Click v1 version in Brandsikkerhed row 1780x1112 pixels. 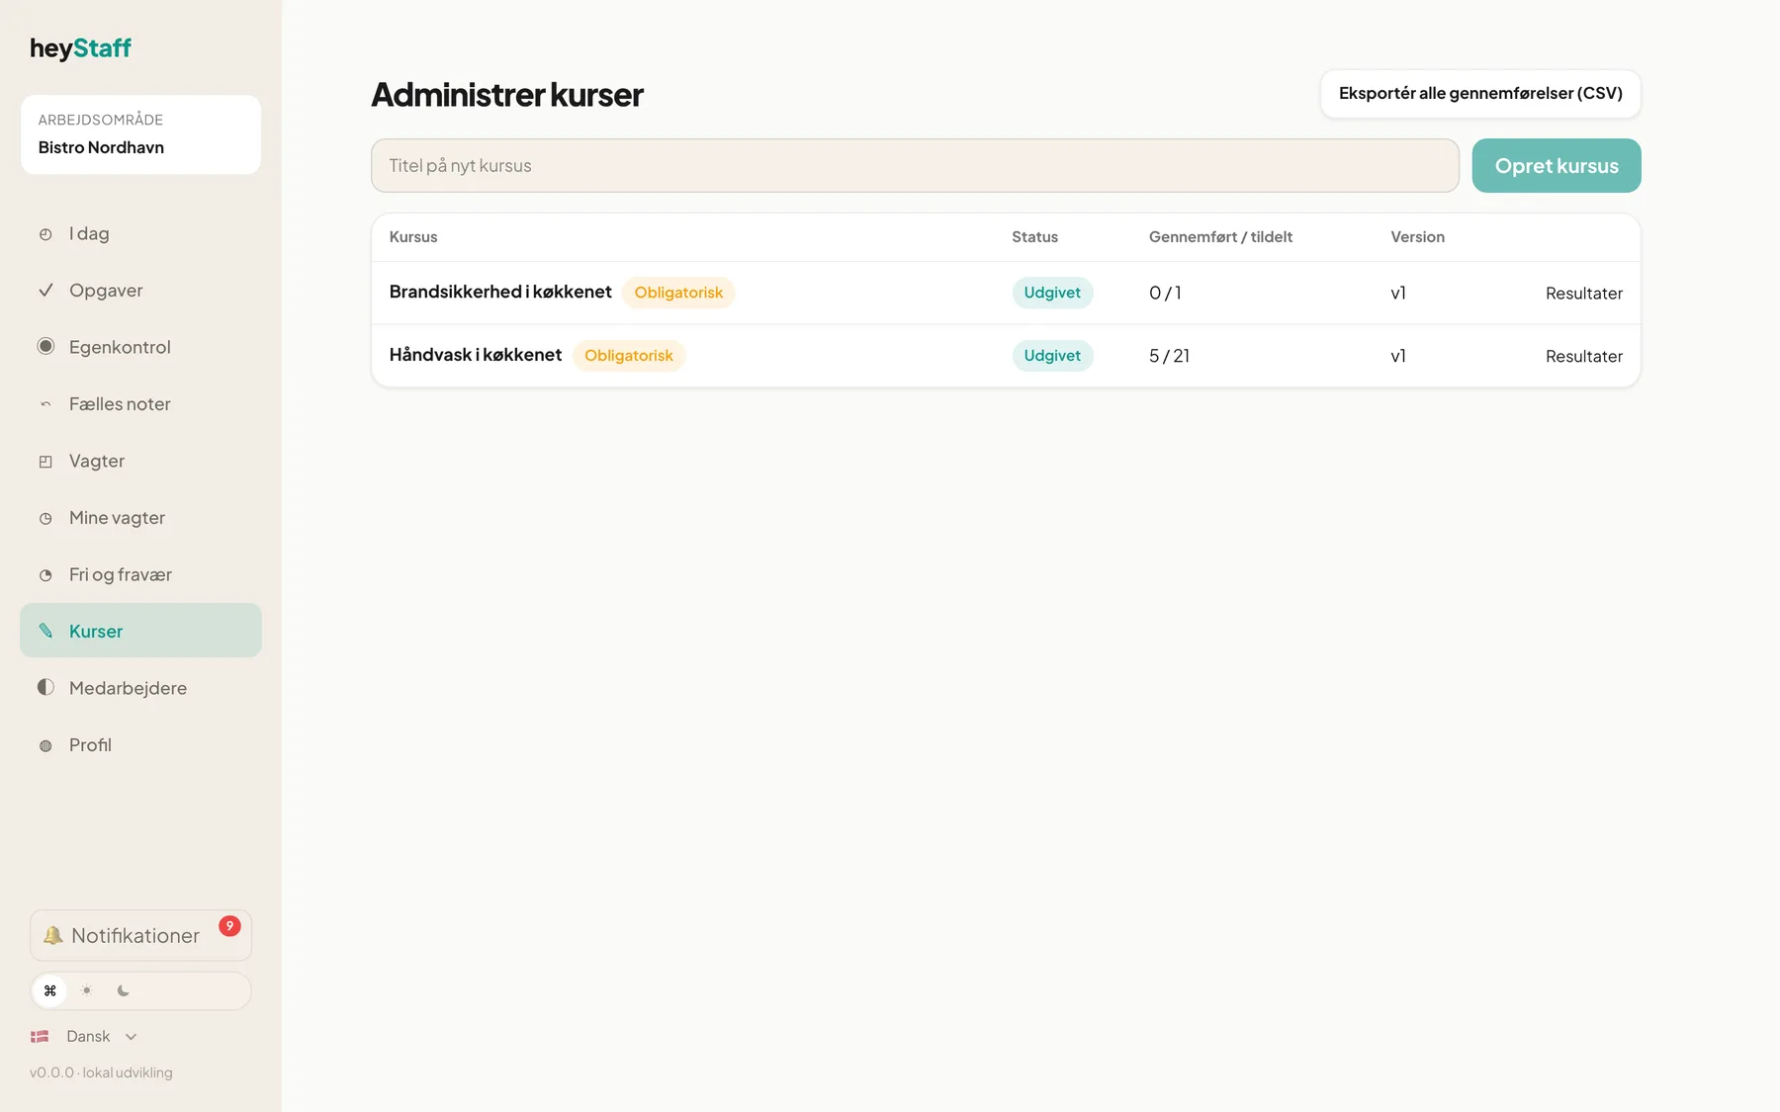click(x=1398, y=293)
